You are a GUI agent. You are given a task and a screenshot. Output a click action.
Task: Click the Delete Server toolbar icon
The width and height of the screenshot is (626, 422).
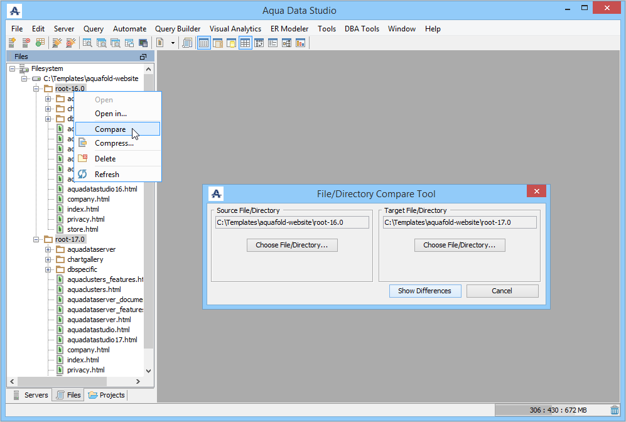point(26,43)
